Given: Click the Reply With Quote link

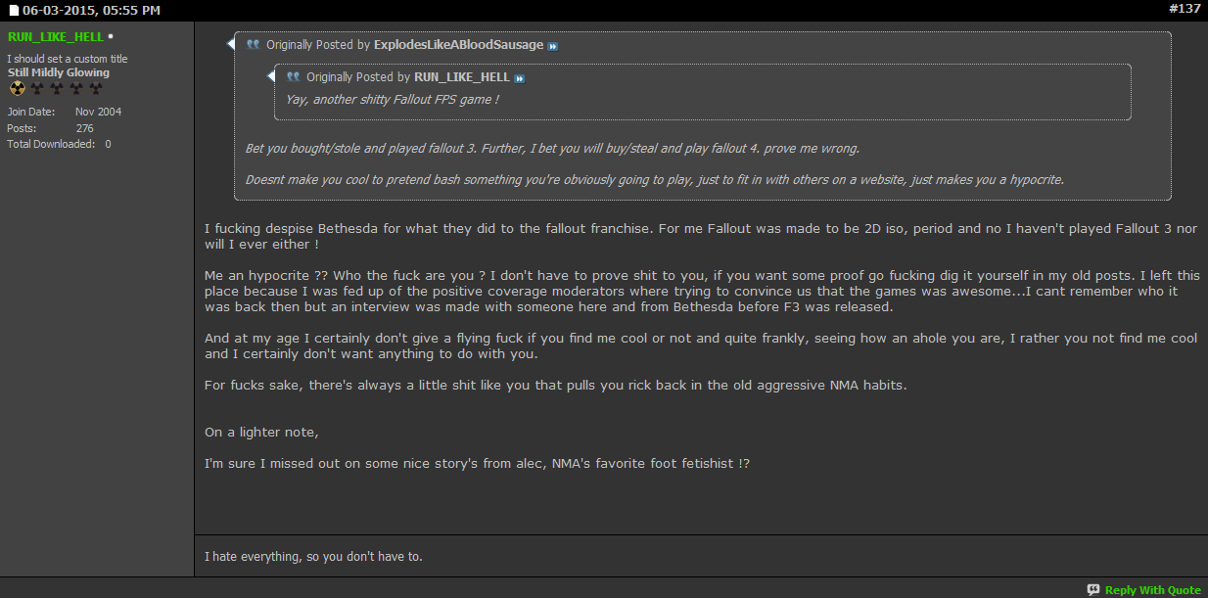Looking at the screenshot, I should coord(1152,590).
